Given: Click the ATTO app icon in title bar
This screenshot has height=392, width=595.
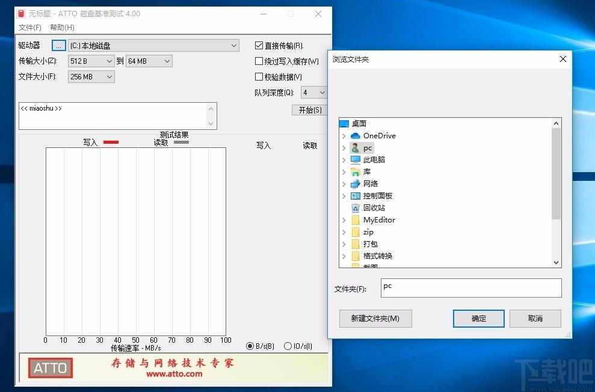Looking at the screenshot, I should coord(21,14).
